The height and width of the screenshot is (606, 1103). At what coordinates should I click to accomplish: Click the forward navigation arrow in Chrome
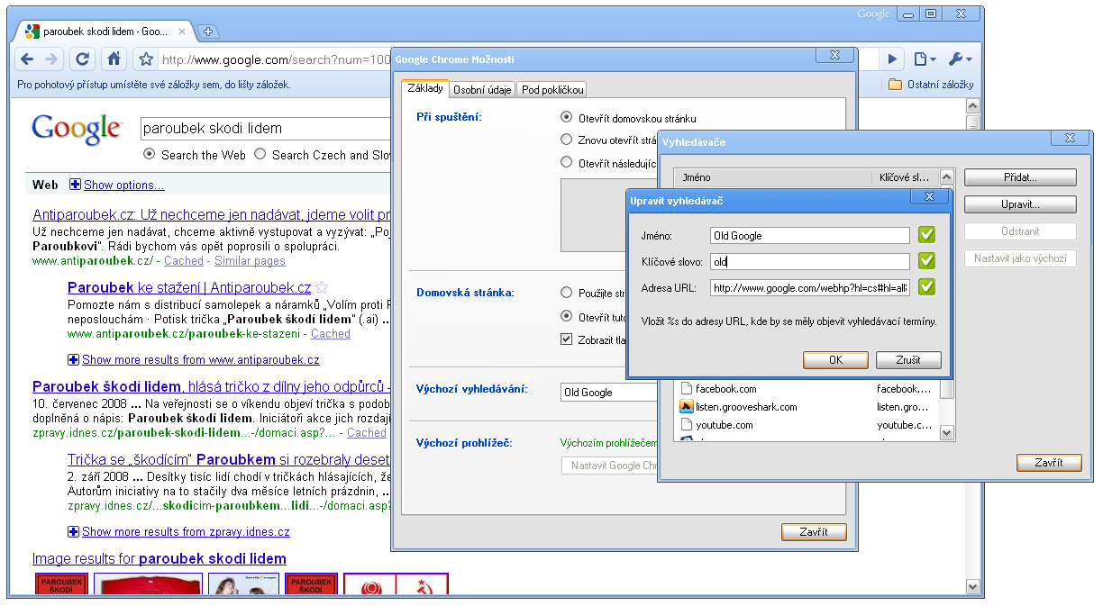pyautogui.click(x=51, y=59)
